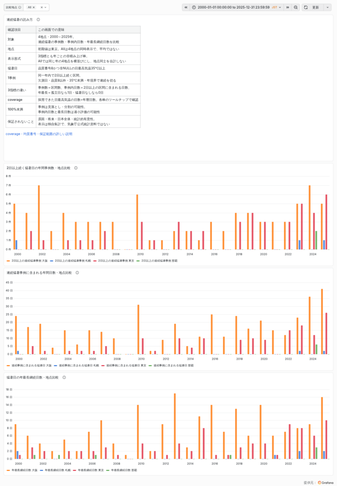337x486 pixels.
Task: Zoom out the time range
Action: pos(296,7)
